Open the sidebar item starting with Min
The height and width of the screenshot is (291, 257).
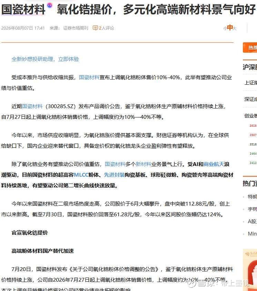click(x=252, y=233)
